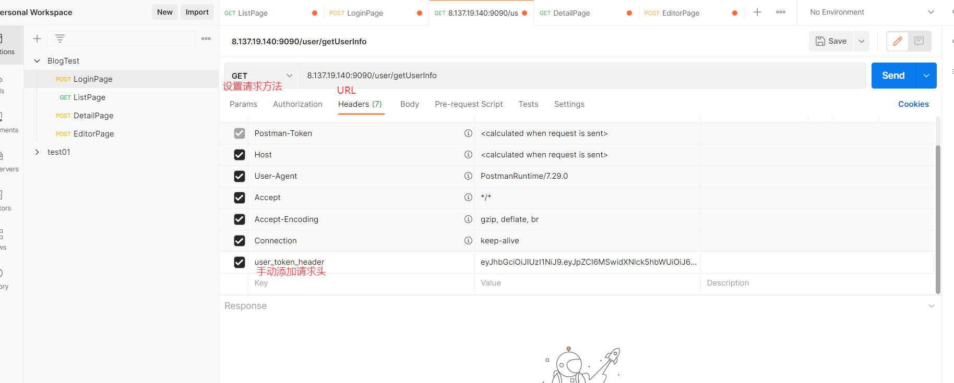Click the headers vertical scrollbar

point(938,219)
